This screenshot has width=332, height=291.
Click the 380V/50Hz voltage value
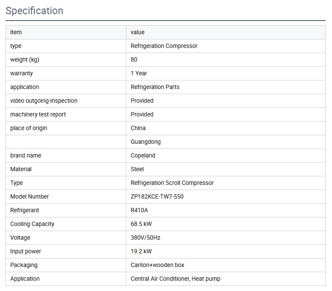[x=146, y=238]
